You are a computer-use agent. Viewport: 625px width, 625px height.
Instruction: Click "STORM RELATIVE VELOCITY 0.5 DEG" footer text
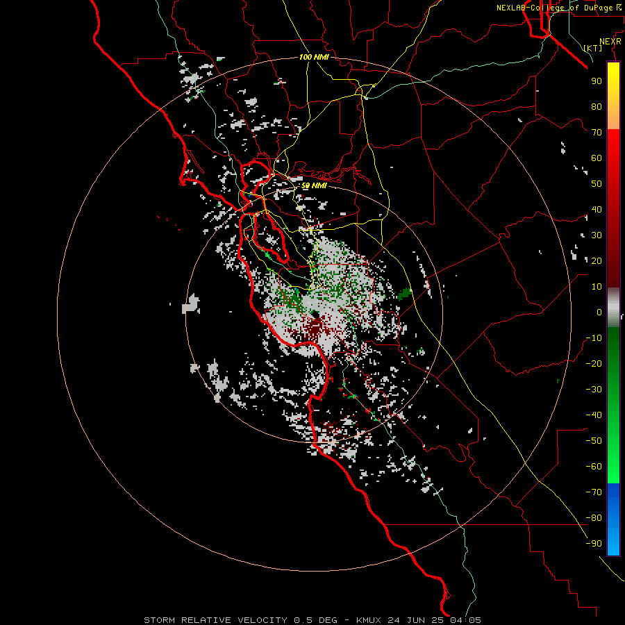(x=240, y=620)
